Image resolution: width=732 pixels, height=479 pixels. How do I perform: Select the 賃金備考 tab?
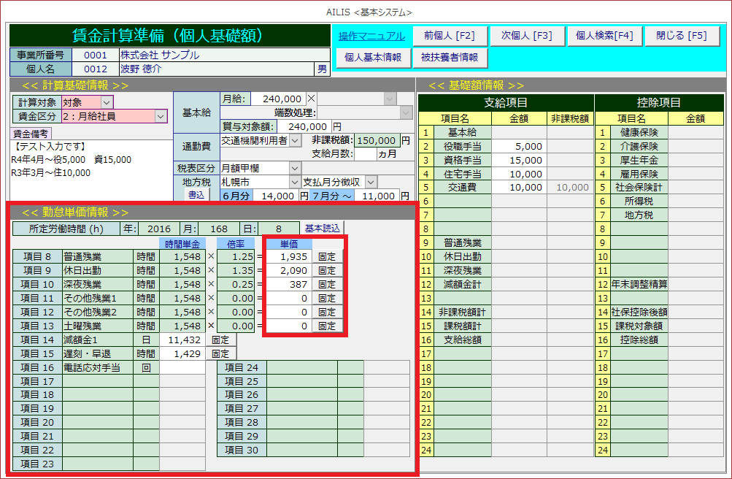[x=31, y=134]
